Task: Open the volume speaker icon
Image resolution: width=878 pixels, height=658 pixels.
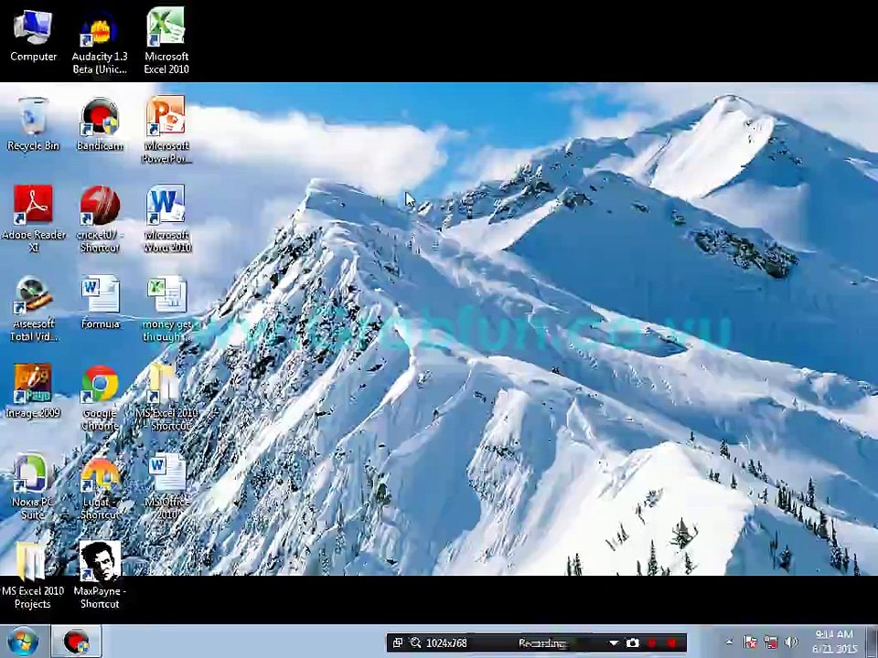Action: pyautogui.click(x=791, y=642)
